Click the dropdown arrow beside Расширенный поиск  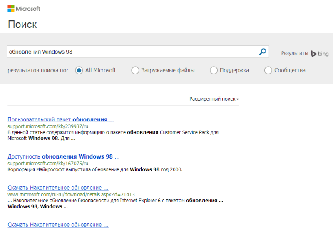(238, 99)
